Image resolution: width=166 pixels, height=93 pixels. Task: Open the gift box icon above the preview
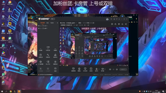119,24
